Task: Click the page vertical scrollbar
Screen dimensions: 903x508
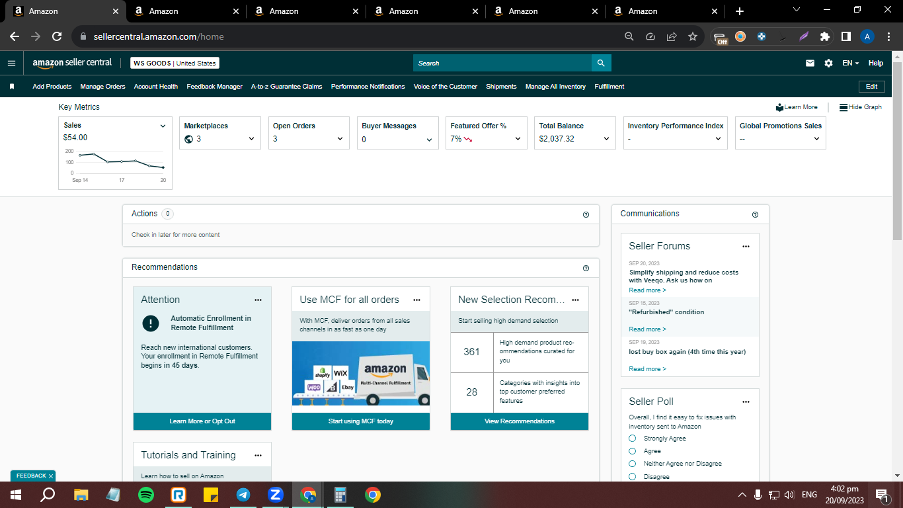Action: tap(897, 151)
